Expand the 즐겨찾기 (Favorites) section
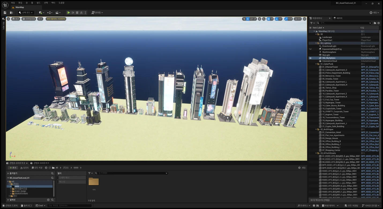This screenshot has height=209, width=383. point(8,173)
